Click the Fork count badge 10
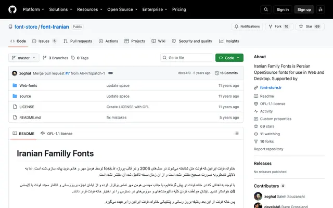The height and width of the screenshot is (208, 333). coord(287,27)
